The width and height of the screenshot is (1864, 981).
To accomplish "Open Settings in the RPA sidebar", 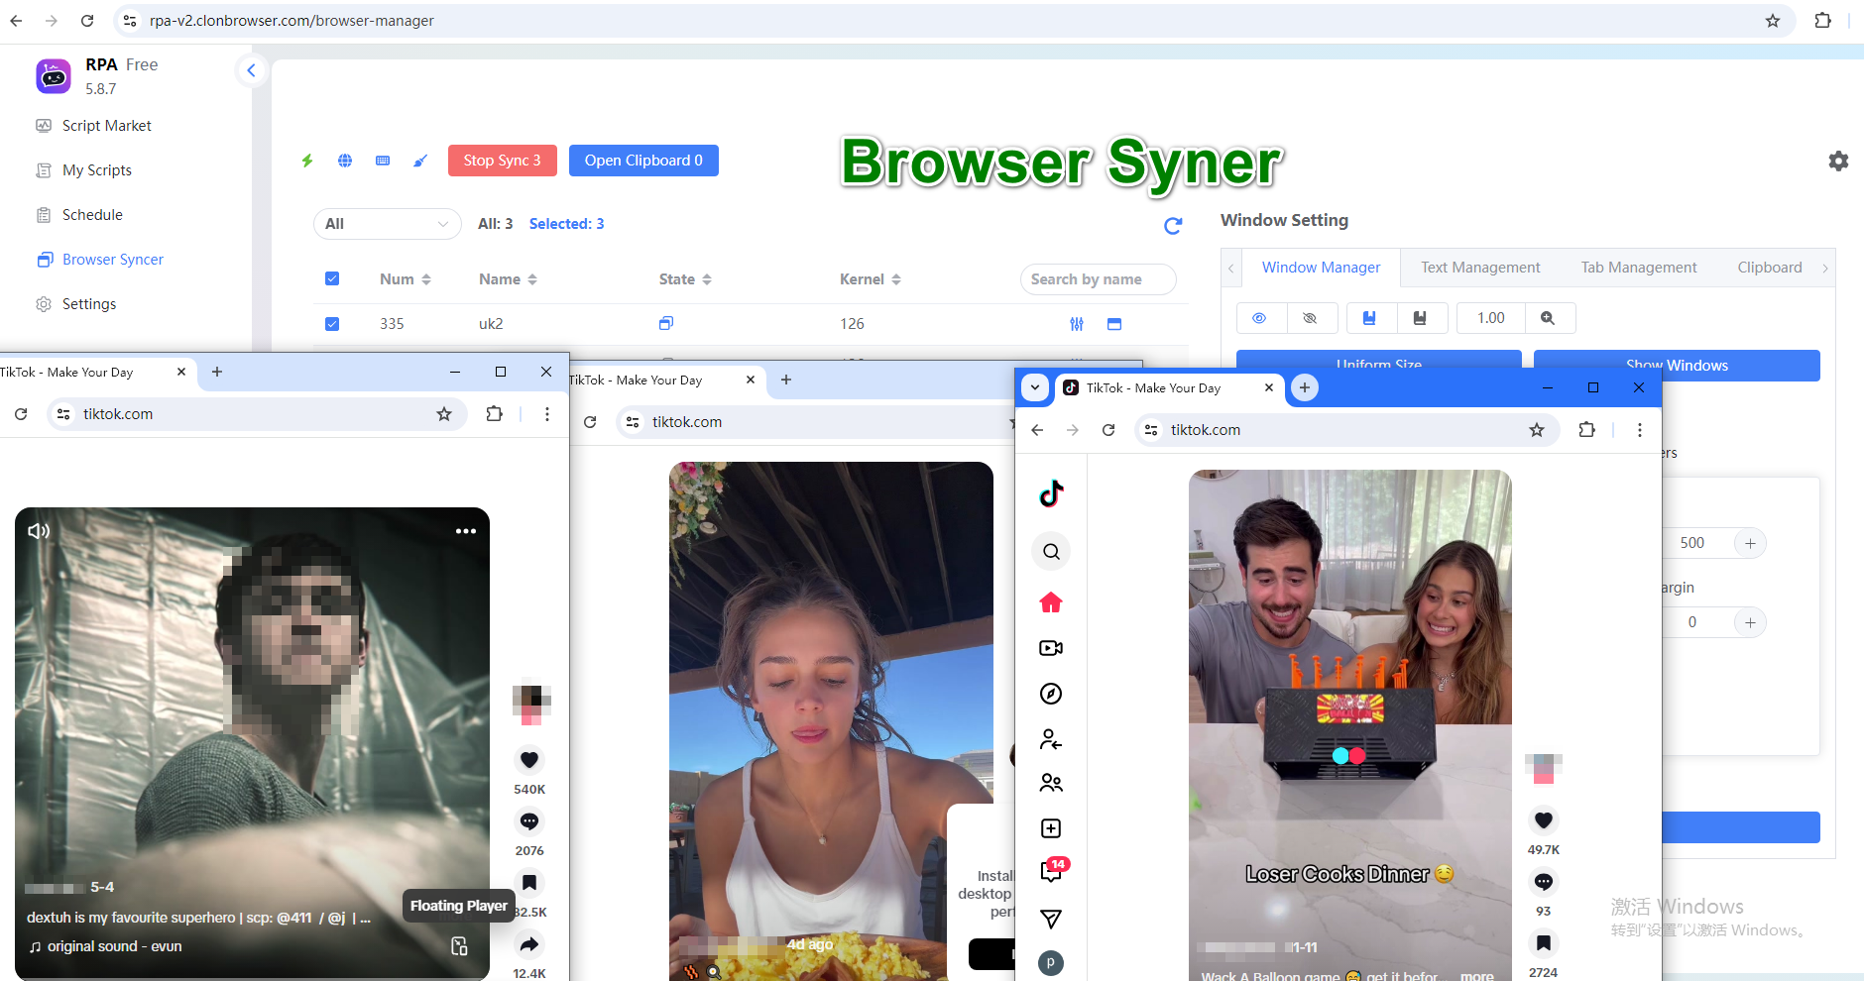I will point(89,304).
